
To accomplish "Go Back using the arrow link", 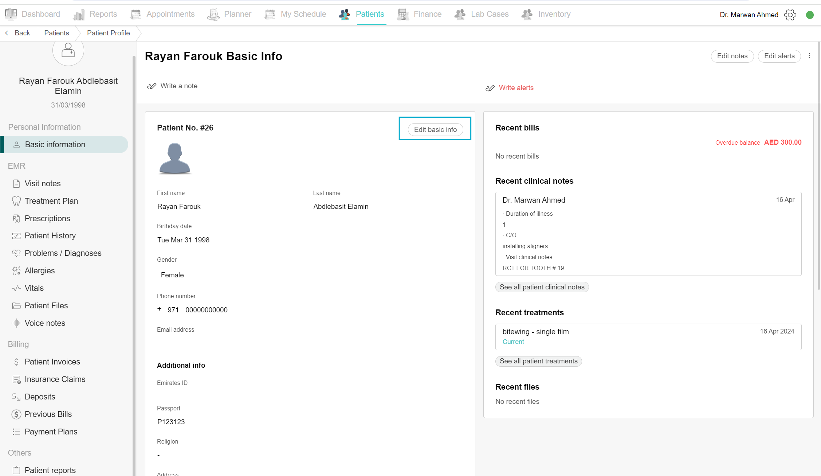I will pyautogui.click(x=17, y=33).
